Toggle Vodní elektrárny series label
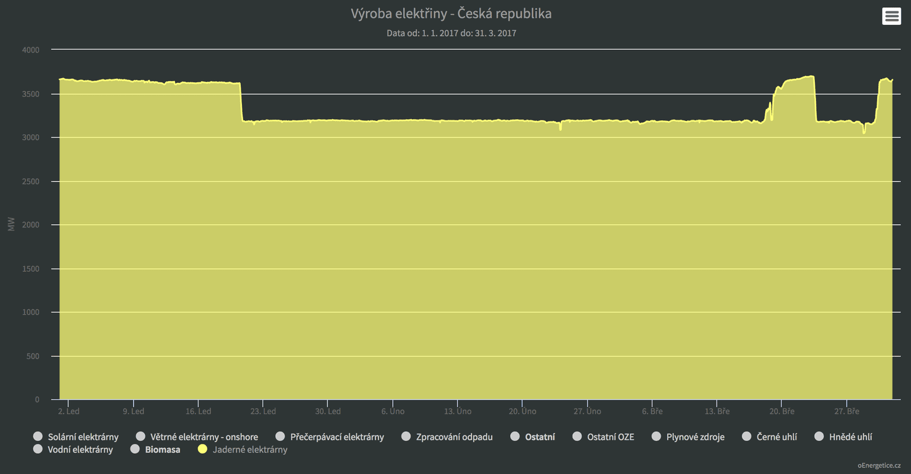 coord(80,450)
